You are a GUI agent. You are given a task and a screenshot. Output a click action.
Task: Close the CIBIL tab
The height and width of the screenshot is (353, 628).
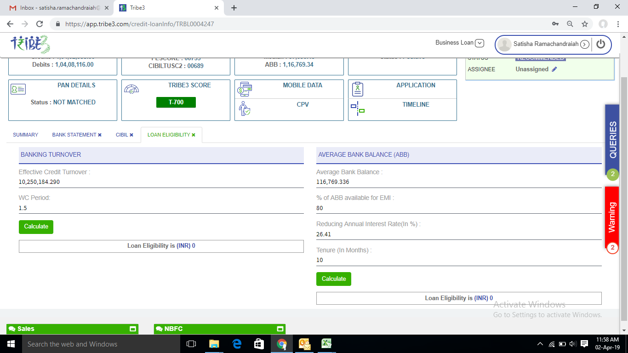point(131,135)
